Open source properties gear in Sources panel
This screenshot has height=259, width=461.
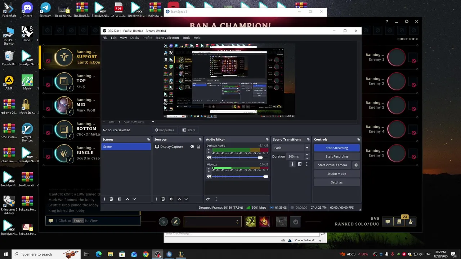point(171,199)
